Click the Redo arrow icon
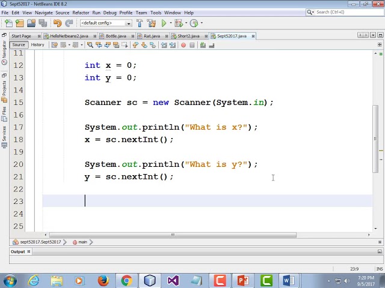The height and width of the screenshot is (288, 385). [x=69, y=23]
